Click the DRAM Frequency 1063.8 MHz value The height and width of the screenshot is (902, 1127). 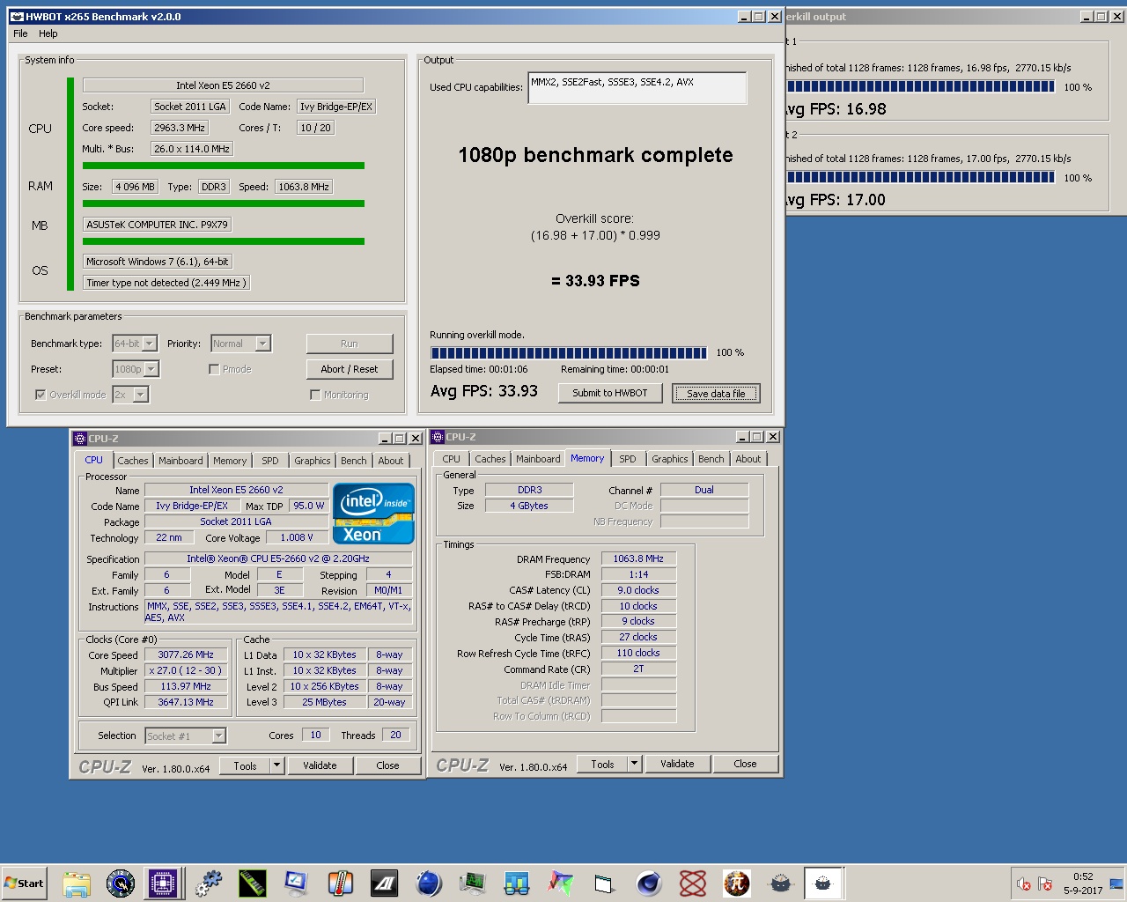(638, 558)
